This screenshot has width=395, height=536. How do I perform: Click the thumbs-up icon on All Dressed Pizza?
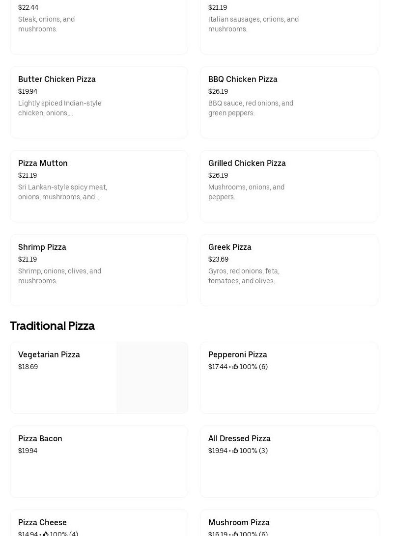pos(235,451)
